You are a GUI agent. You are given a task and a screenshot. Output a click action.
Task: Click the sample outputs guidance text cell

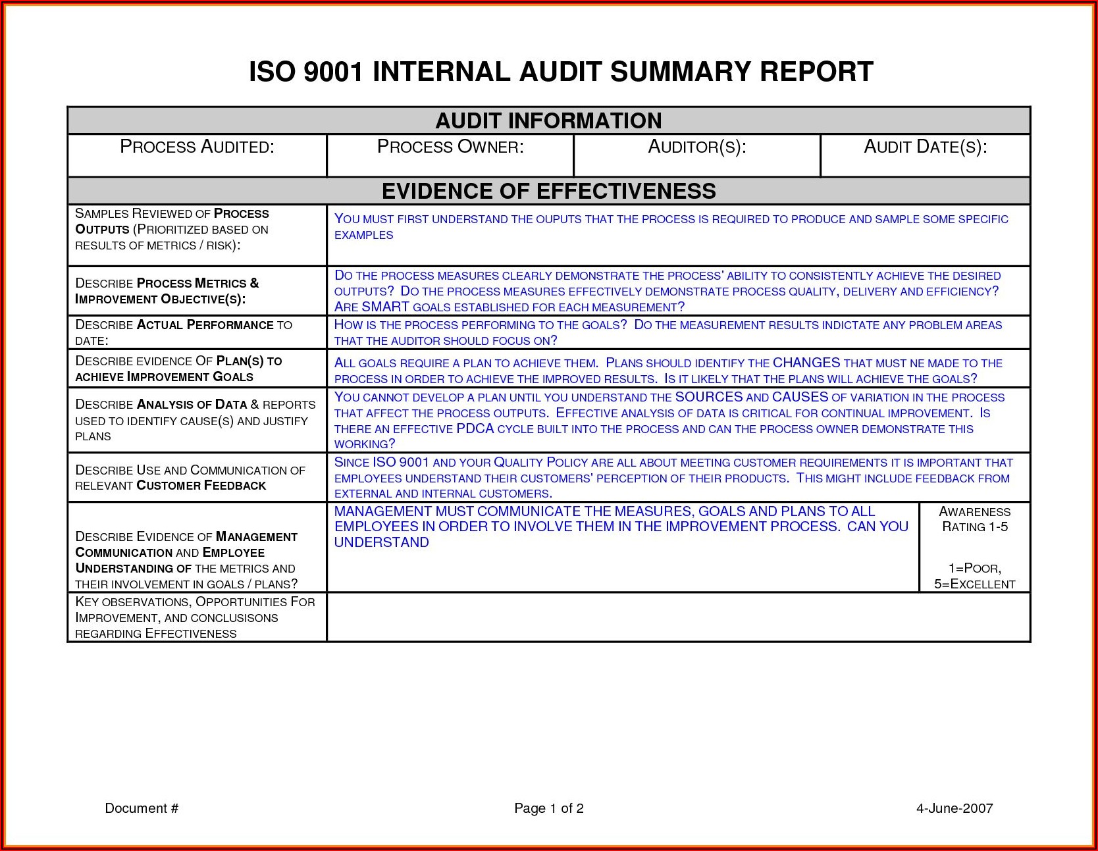pyautogui.click(x=678, y=234)
